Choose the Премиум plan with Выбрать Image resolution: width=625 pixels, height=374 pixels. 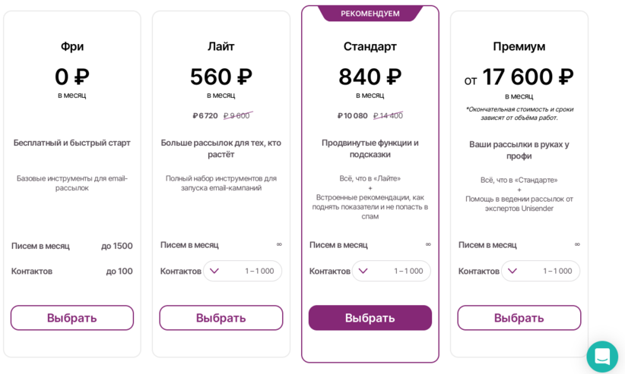pos(519,318)
